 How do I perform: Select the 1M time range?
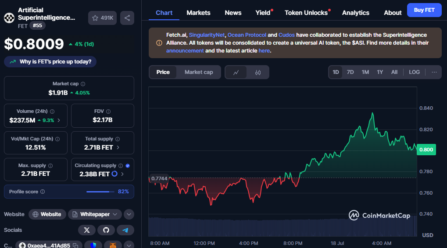pyautogui.click(x=365, y=72)
